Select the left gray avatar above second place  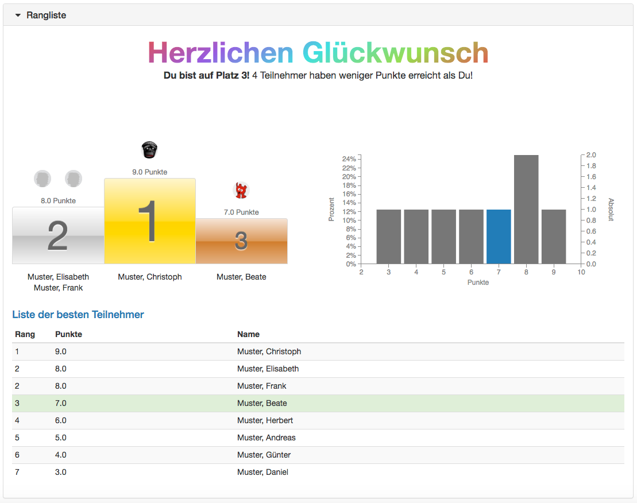[x=43, y=179]
